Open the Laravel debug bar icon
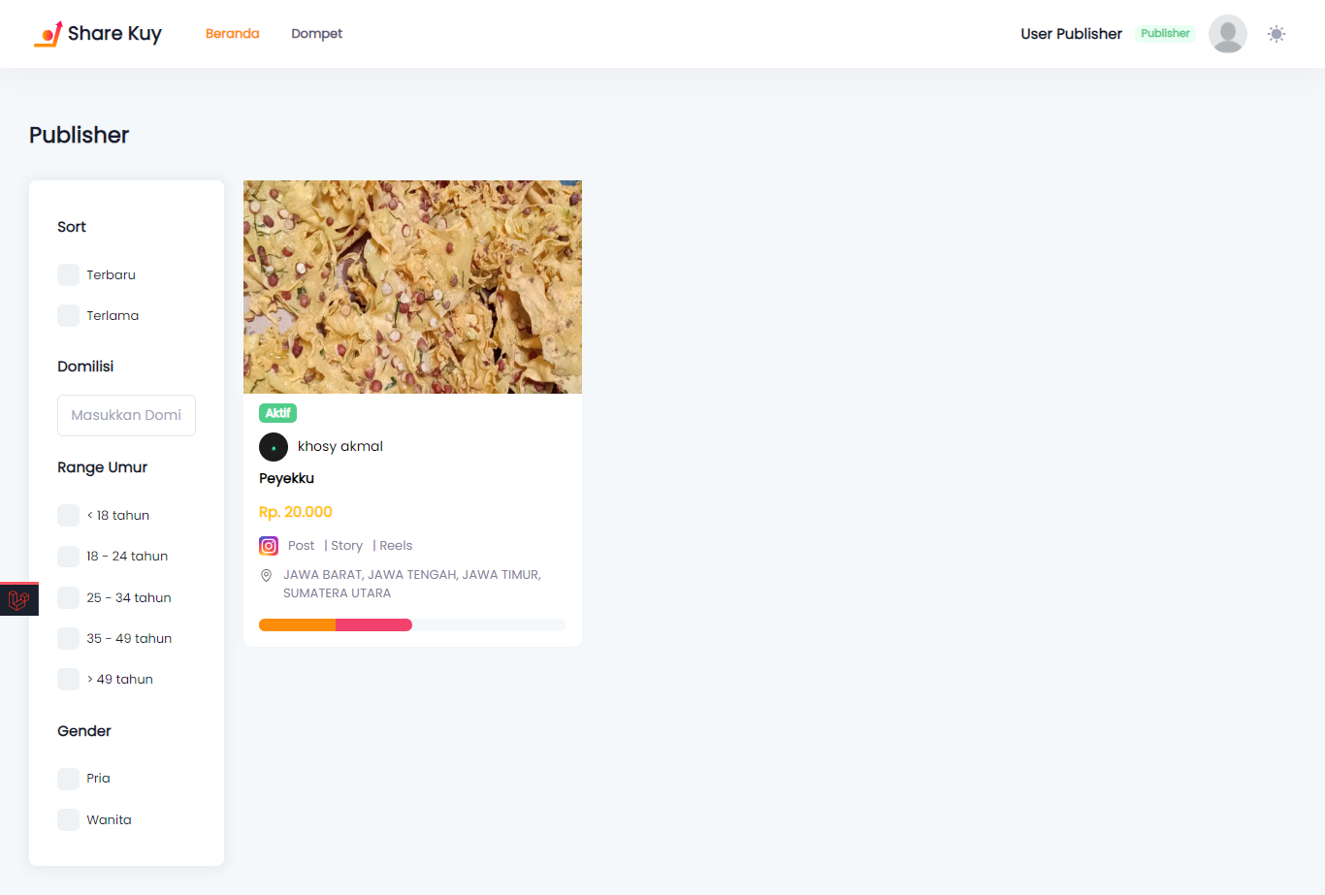 (x=19, y=600)
